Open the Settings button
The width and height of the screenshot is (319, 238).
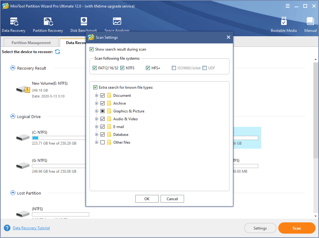tap(260, 228)
